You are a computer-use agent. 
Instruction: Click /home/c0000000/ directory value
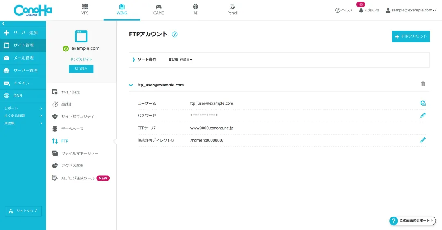pyautogui.click(x=207, y=140)
